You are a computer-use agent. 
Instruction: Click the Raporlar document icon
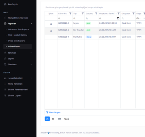[x=5, y=24]
